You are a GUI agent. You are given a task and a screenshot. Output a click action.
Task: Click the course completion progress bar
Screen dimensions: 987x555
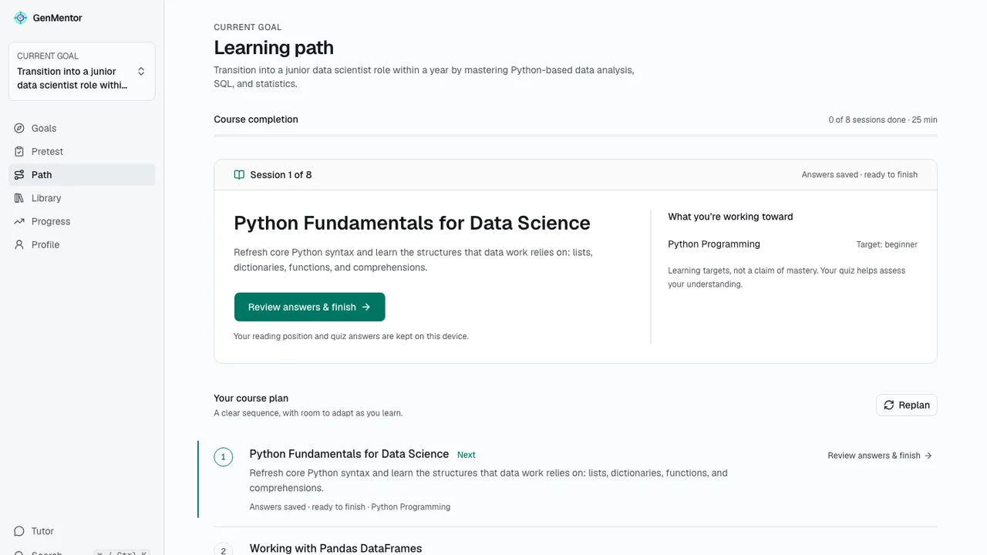tap(575, 136)
